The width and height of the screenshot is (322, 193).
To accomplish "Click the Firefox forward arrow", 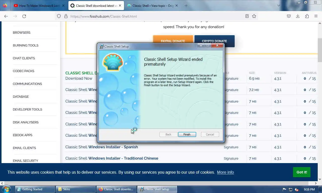I will (15, 16).
